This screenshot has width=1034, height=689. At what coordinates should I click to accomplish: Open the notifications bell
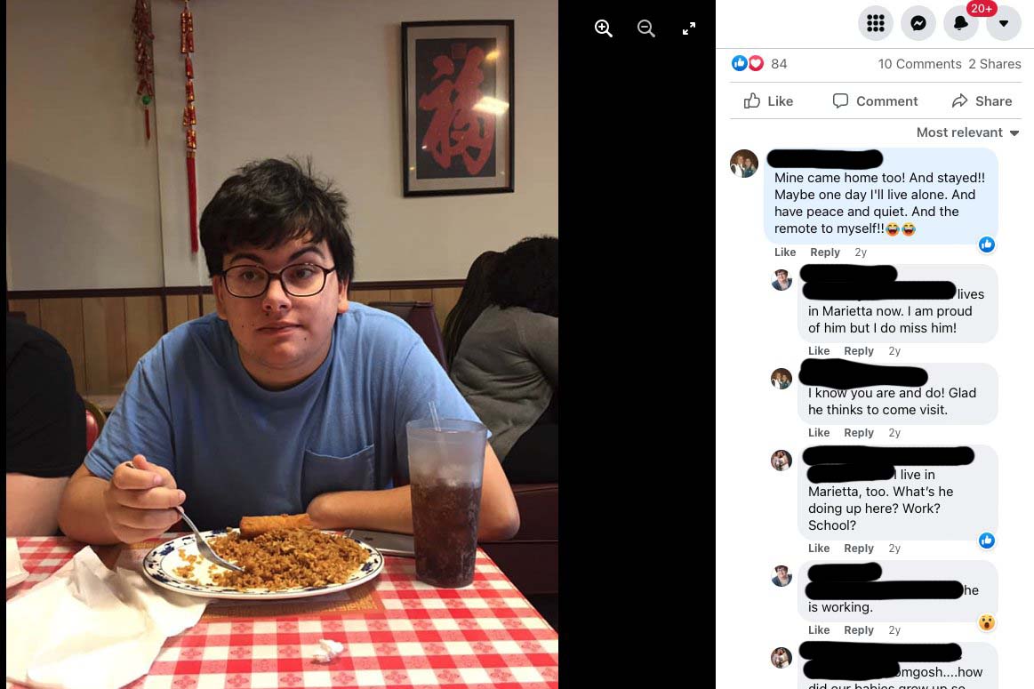tap(961, 23)
